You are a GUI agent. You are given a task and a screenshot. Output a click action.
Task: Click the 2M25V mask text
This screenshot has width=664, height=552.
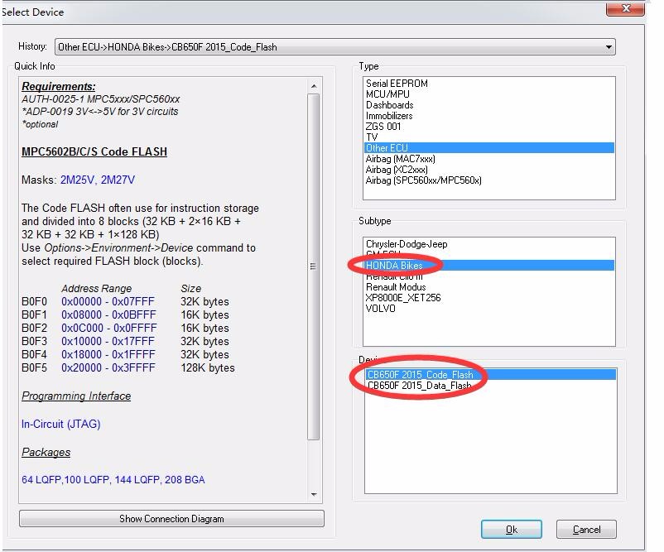coord(77,180)
